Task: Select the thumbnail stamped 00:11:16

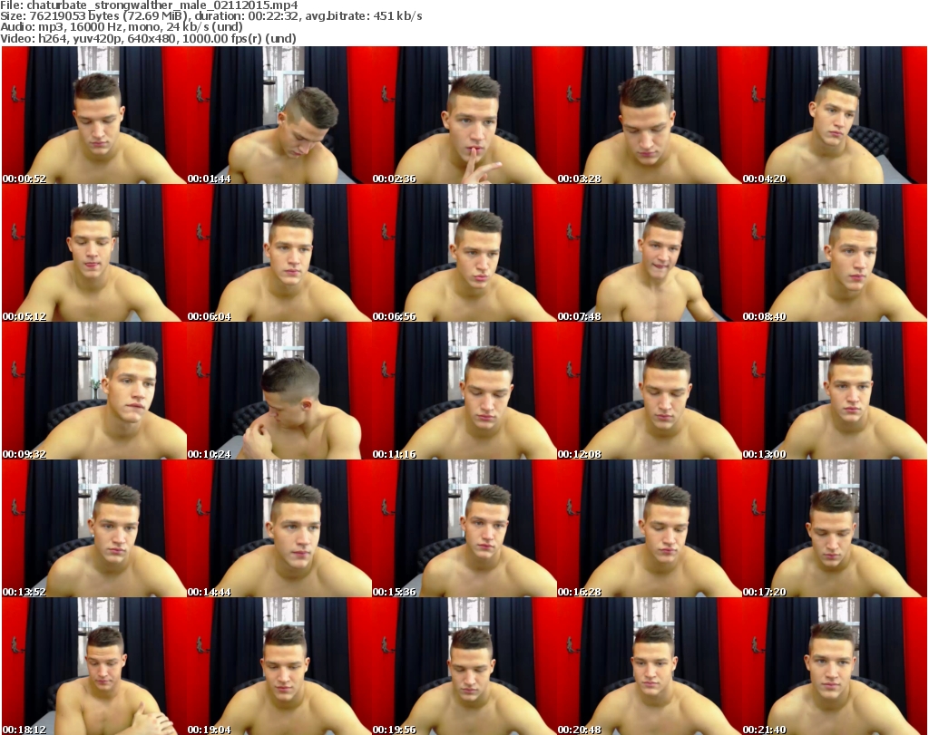Action: pyautogui.click(x=464, y=392)
